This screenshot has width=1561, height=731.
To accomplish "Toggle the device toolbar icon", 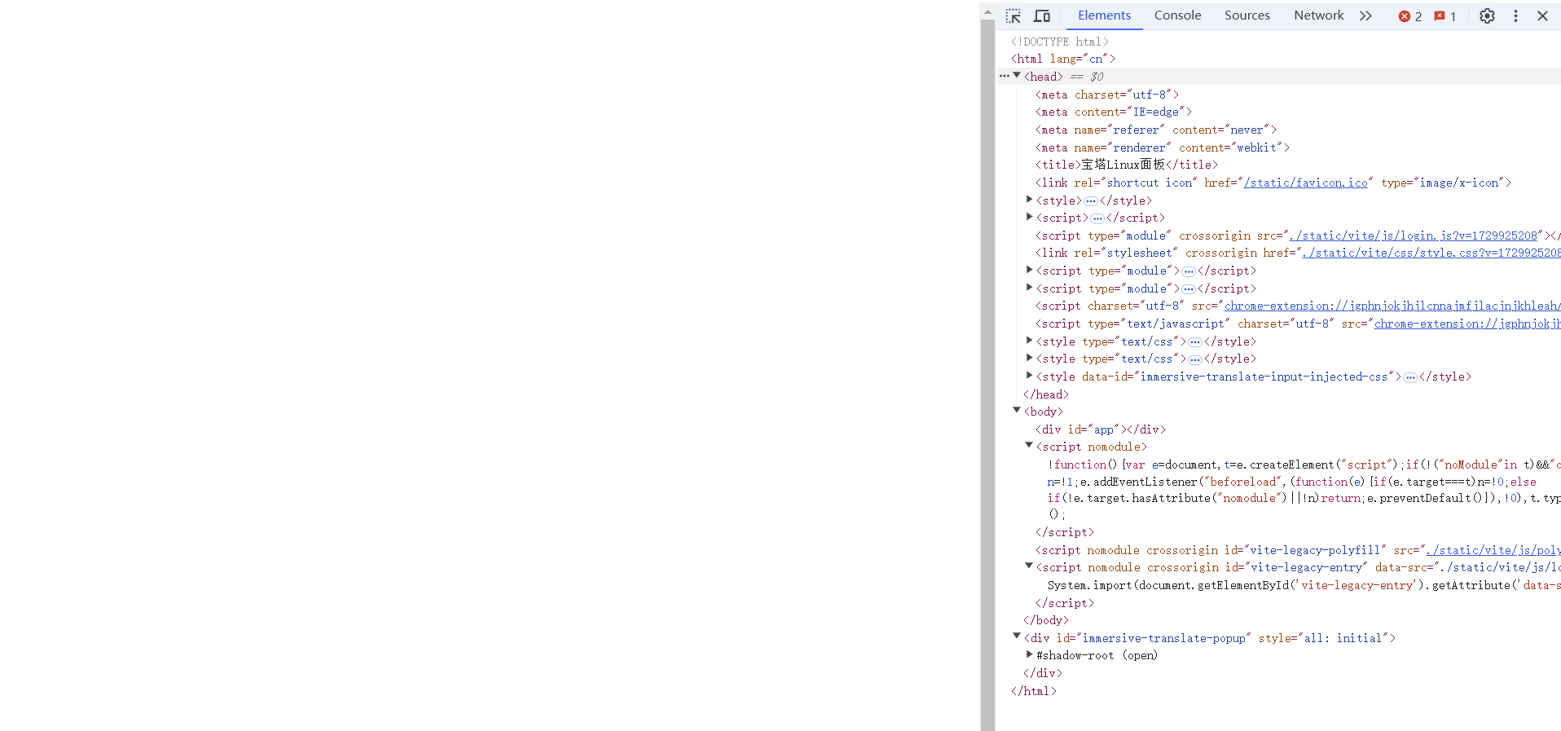I will click(x=1042, y=15).
